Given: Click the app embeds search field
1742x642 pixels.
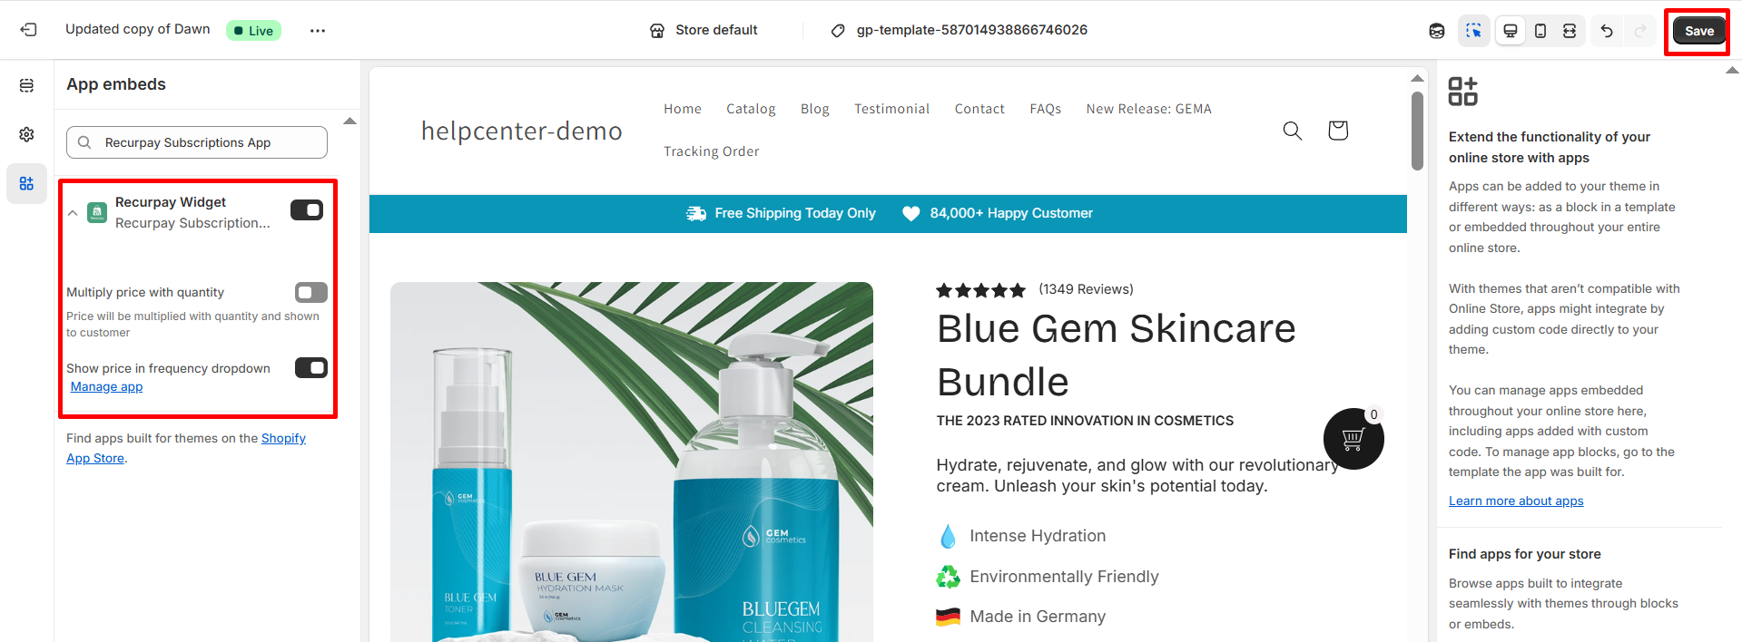Looking at the screenshot, I should point(197,142).
